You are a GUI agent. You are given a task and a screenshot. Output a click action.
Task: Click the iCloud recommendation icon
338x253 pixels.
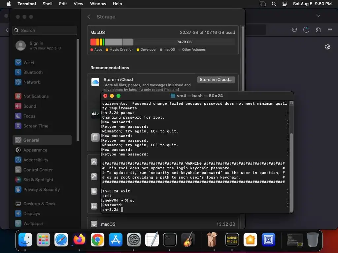coord(95,82)
